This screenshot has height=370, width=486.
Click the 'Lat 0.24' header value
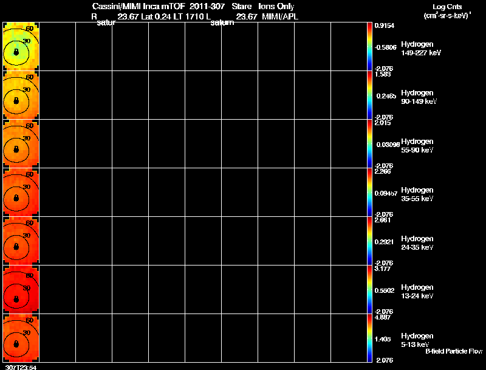(156, 17)
